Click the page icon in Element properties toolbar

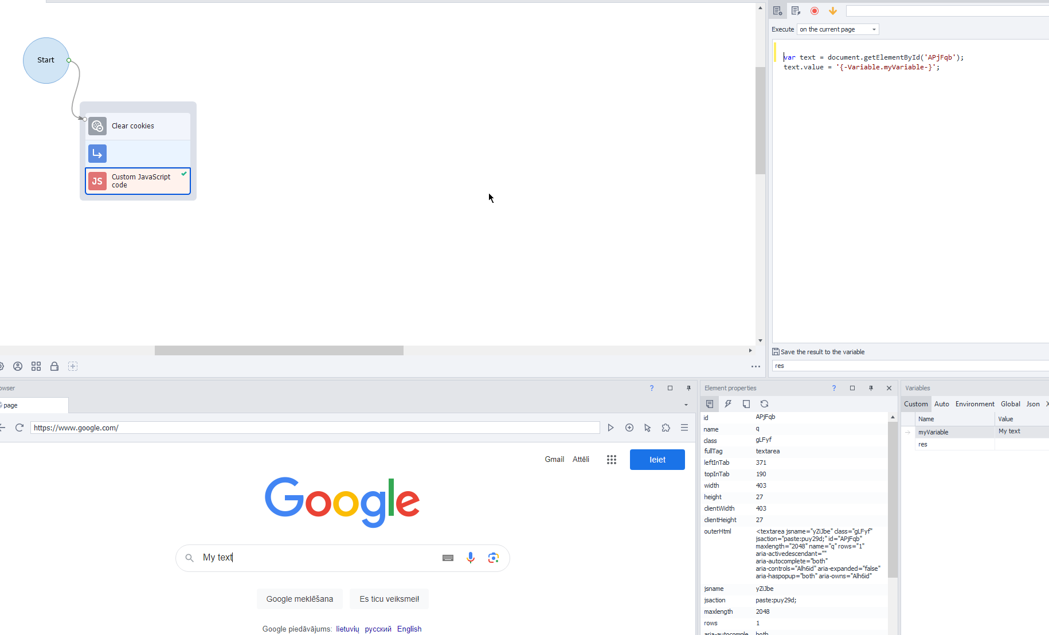click(746, 404)
